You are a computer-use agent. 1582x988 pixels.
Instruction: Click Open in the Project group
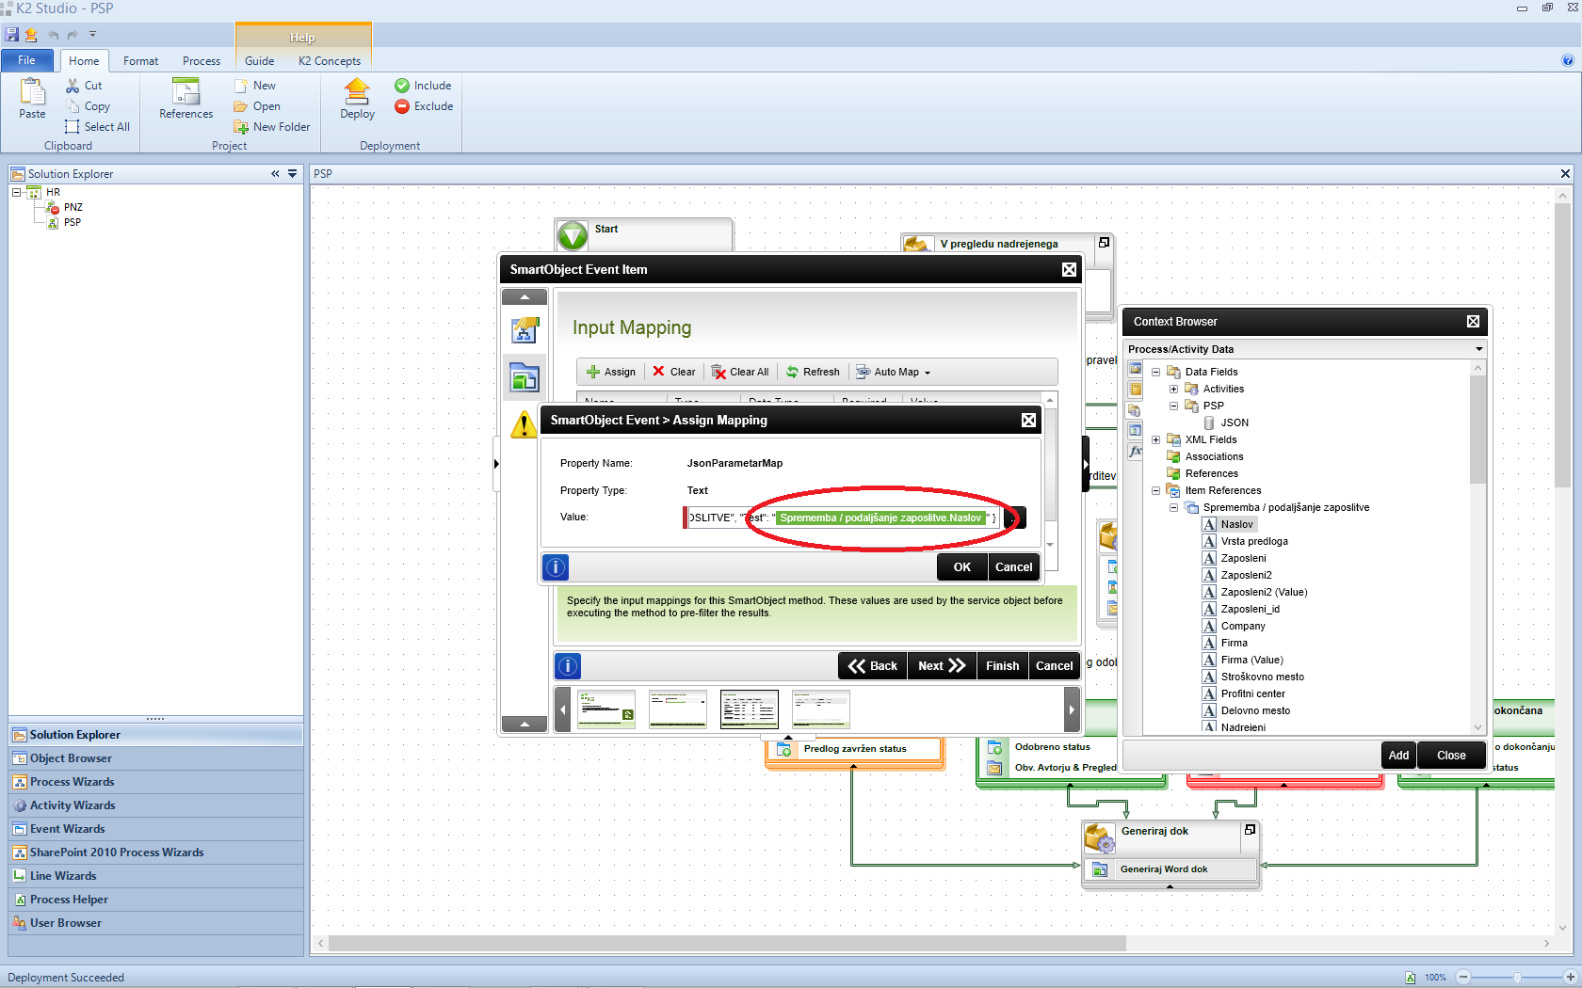(x=257, y=106)
